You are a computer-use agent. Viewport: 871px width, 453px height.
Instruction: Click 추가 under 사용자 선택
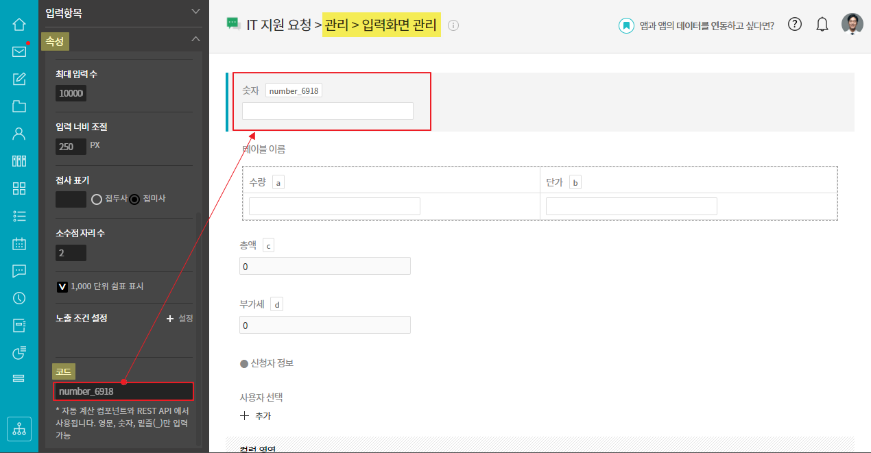click(255, 416)
